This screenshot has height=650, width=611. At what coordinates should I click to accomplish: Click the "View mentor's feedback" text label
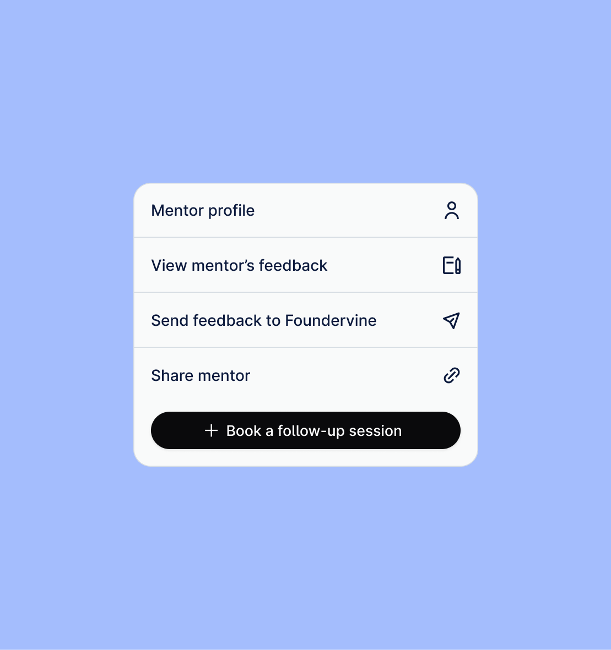[239, 265]
